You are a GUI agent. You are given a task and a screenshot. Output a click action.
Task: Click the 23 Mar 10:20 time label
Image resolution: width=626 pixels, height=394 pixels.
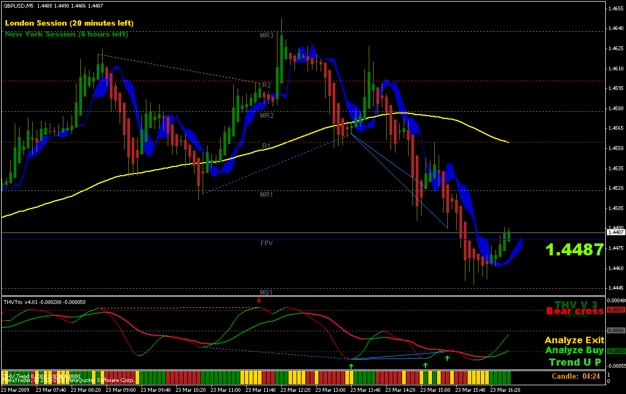point(191,390)
